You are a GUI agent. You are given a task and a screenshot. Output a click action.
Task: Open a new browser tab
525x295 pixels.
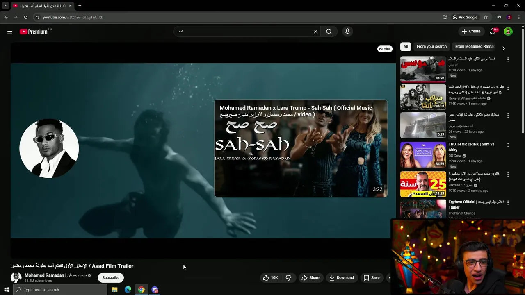point(80,6)
